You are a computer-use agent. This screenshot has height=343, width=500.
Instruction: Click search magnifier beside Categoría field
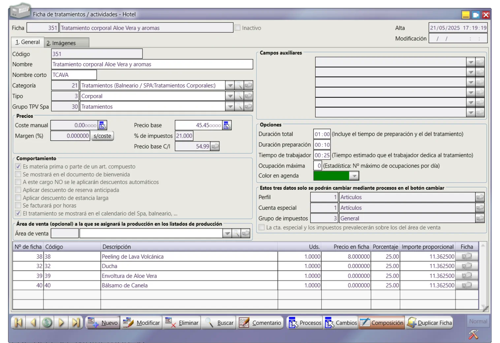point(239,86)
